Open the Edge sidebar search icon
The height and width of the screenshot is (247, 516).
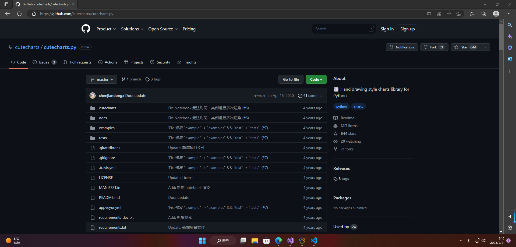(x=510, y=25)
